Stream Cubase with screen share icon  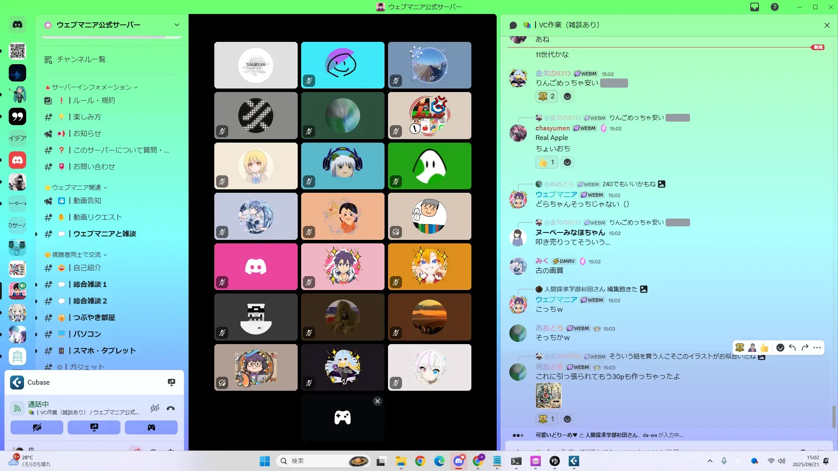[x=172, y=382]
